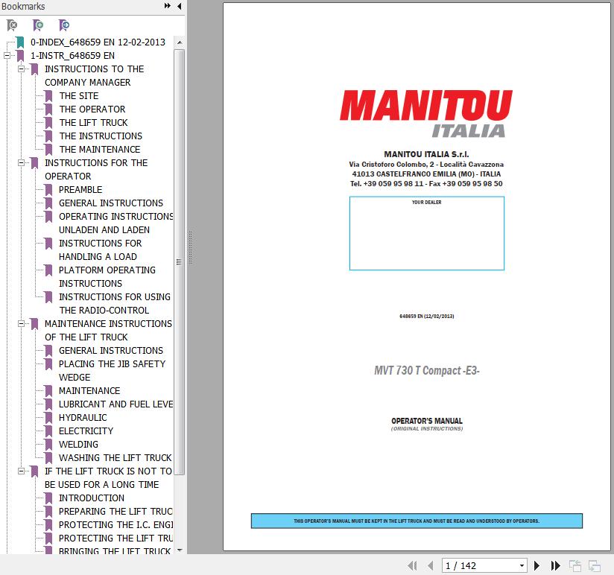Open the page number dropdown arrow

click(x=522, y=565)
